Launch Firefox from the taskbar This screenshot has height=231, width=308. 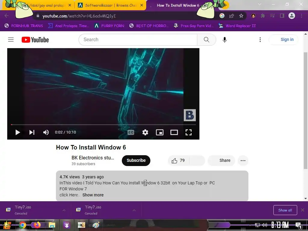(x=37, y=225)
